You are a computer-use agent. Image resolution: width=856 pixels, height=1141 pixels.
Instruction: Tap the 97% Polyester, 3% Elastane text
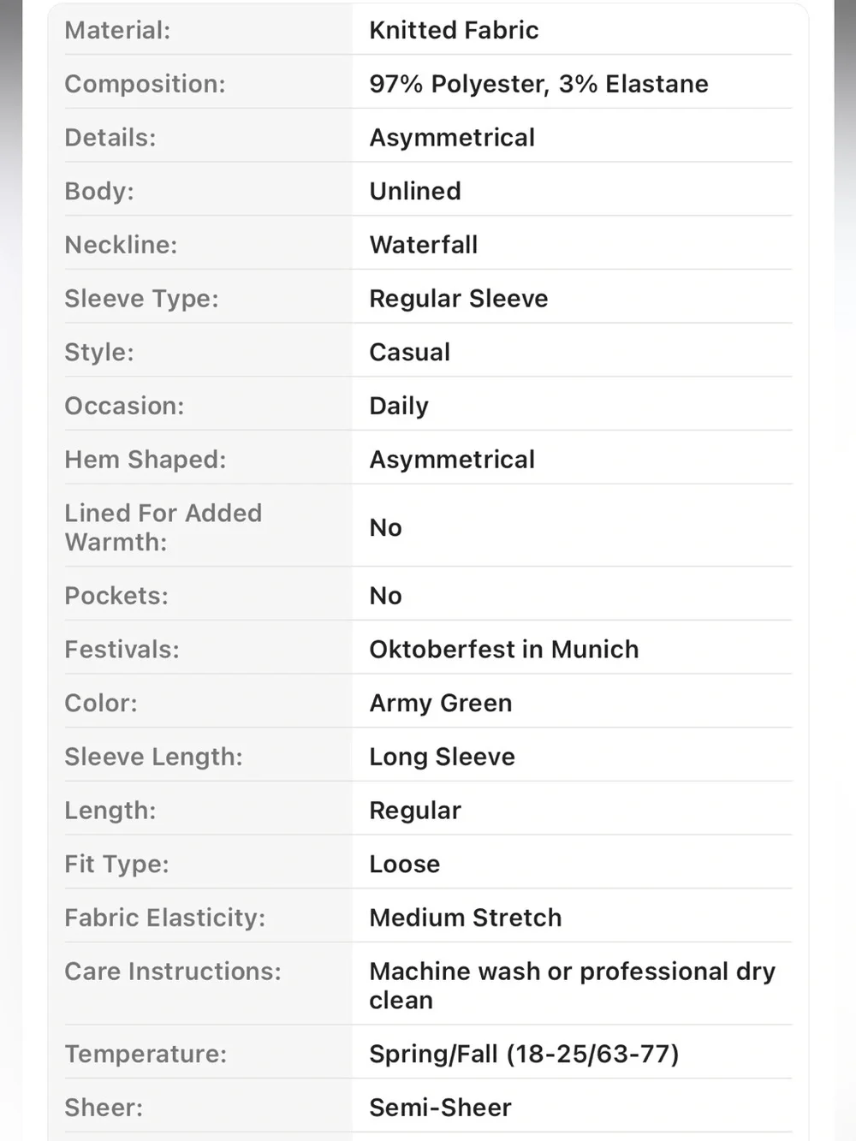tap(538, 84)
